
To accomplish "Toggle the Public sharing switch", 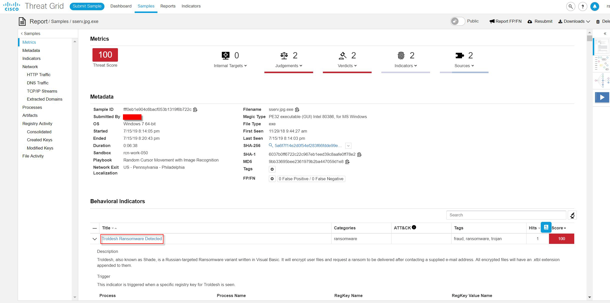I will click(457, 21).
